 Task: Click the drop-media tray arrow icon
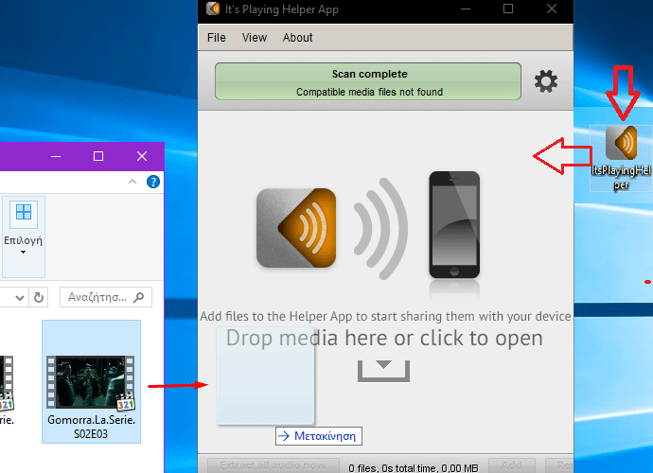383,371
